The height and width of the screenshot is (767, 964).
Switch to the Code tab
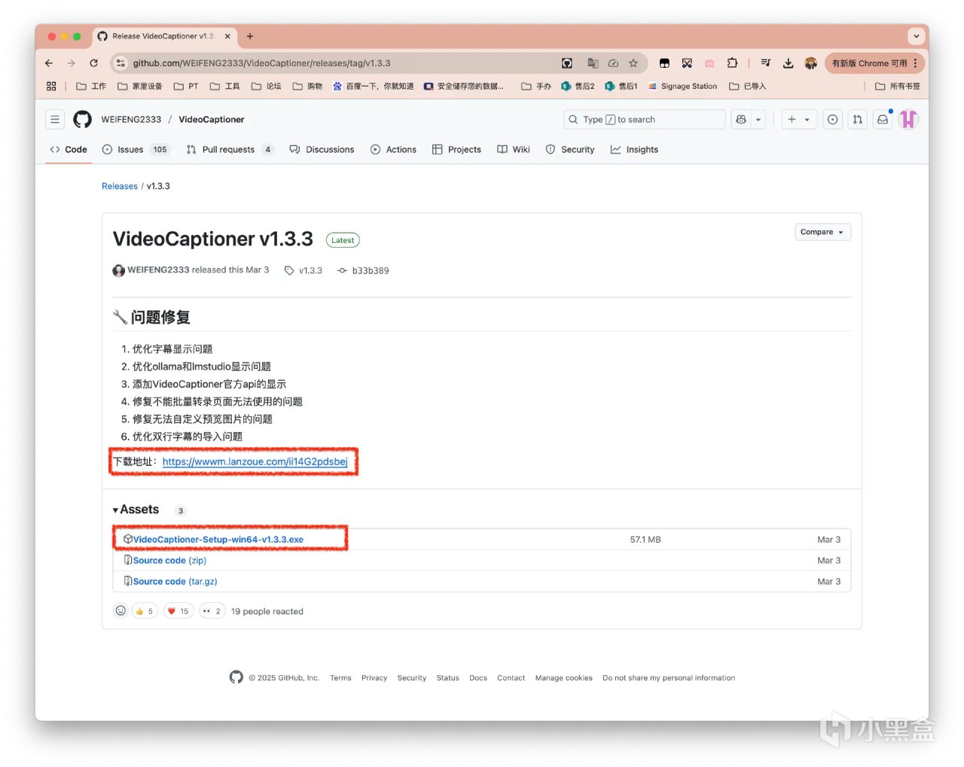click(69, 150)
